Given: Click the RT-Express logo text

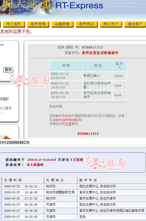Looking at the screenshot, I should 79,6.
